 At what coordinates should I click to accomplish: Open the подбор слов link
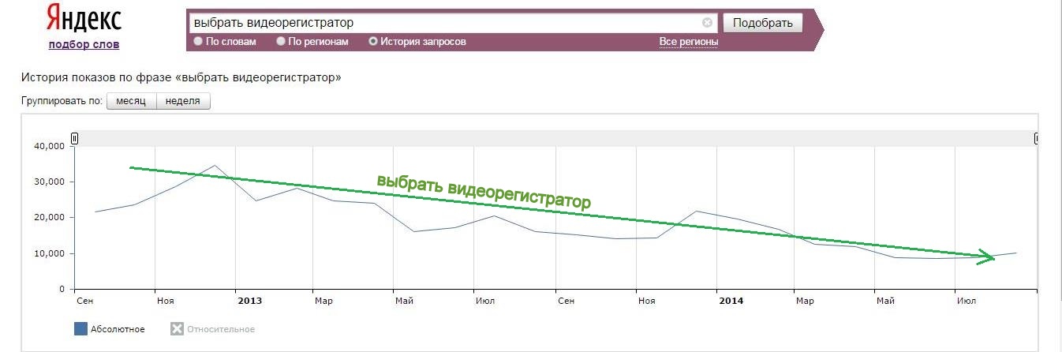84,44
